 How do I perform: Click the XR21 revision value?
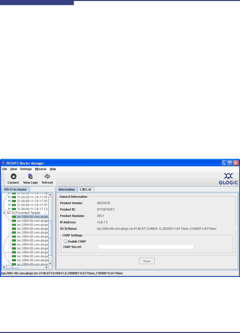pos(101,216)
